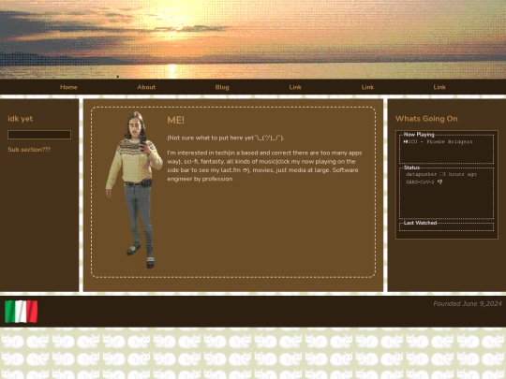
Task: Click the SARS-CoV-2 status text
Action: [x=420, y=182]
